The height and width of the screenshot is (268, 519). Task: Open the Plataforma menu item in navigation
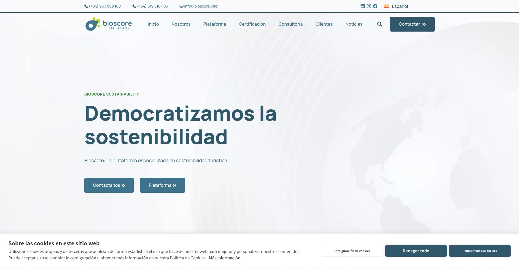[x=215, y=24]
